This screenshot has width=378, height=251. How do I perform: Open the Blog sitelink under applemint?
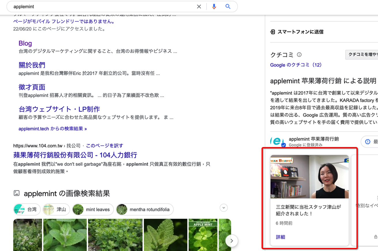[25, 43]
